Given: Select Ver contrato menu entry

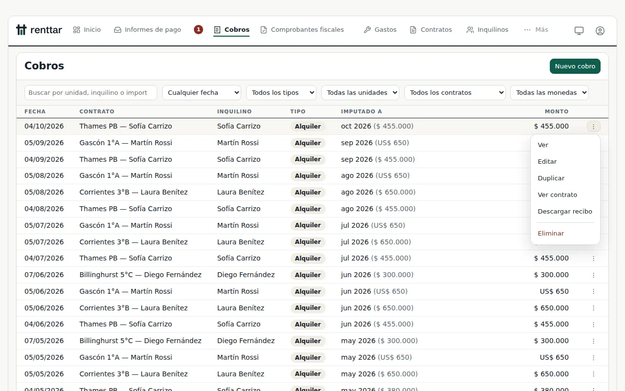Looking at the screenshot, I should click(565, 195).
